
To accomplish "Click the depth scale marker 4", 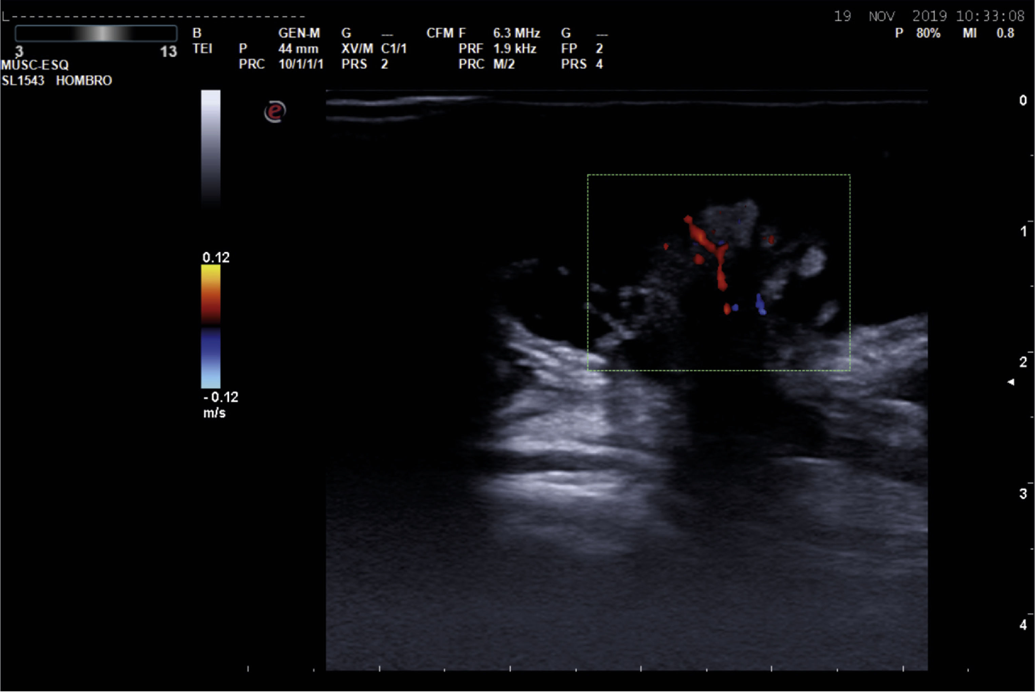I will [1023, 624].
